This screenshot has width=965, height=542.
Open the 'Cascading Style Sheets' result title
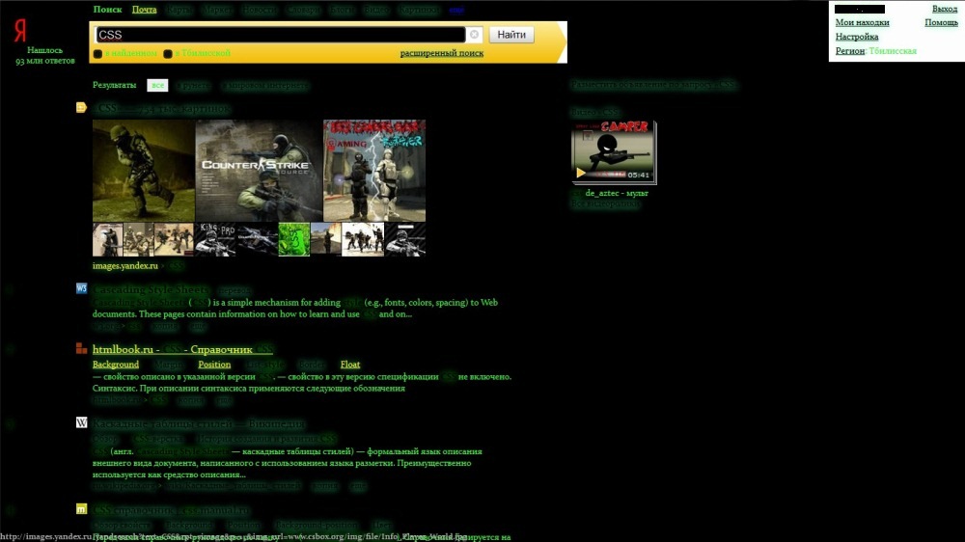(x=152, y=289)
